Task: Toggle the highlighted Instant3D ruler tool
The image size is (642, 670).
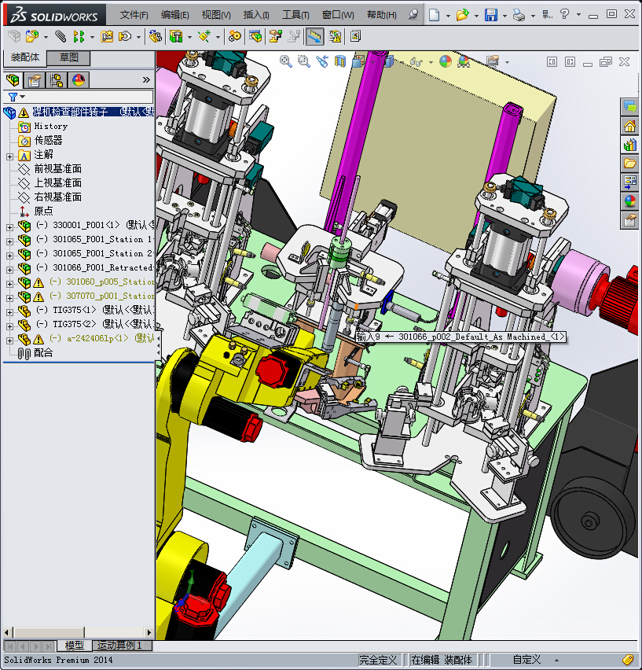Action: 314,37
